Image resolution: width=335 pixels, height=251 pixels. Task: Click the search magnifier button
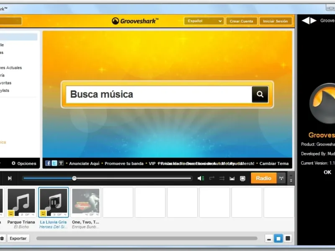[x=260, y=95]
